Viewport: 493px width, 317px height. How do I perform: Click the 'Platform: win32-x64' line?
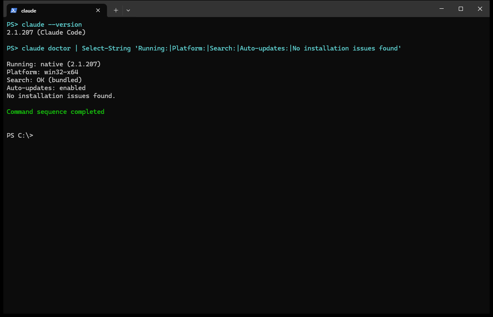(x=43, y=72)
